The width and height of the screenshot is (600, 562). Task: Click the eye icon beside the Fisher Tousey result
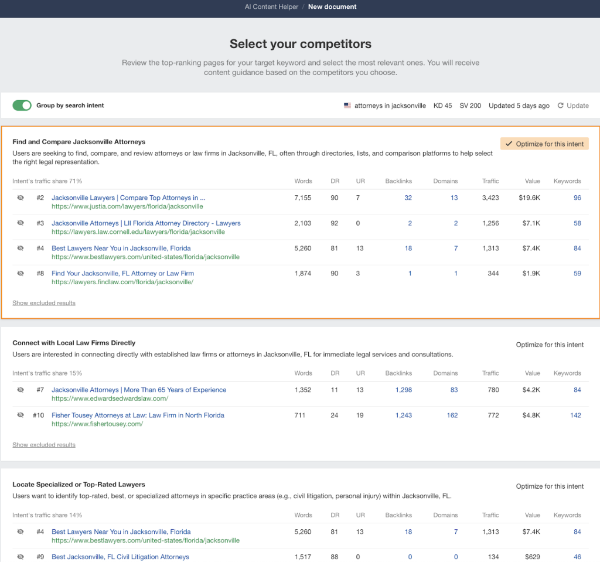click(20, 415)
